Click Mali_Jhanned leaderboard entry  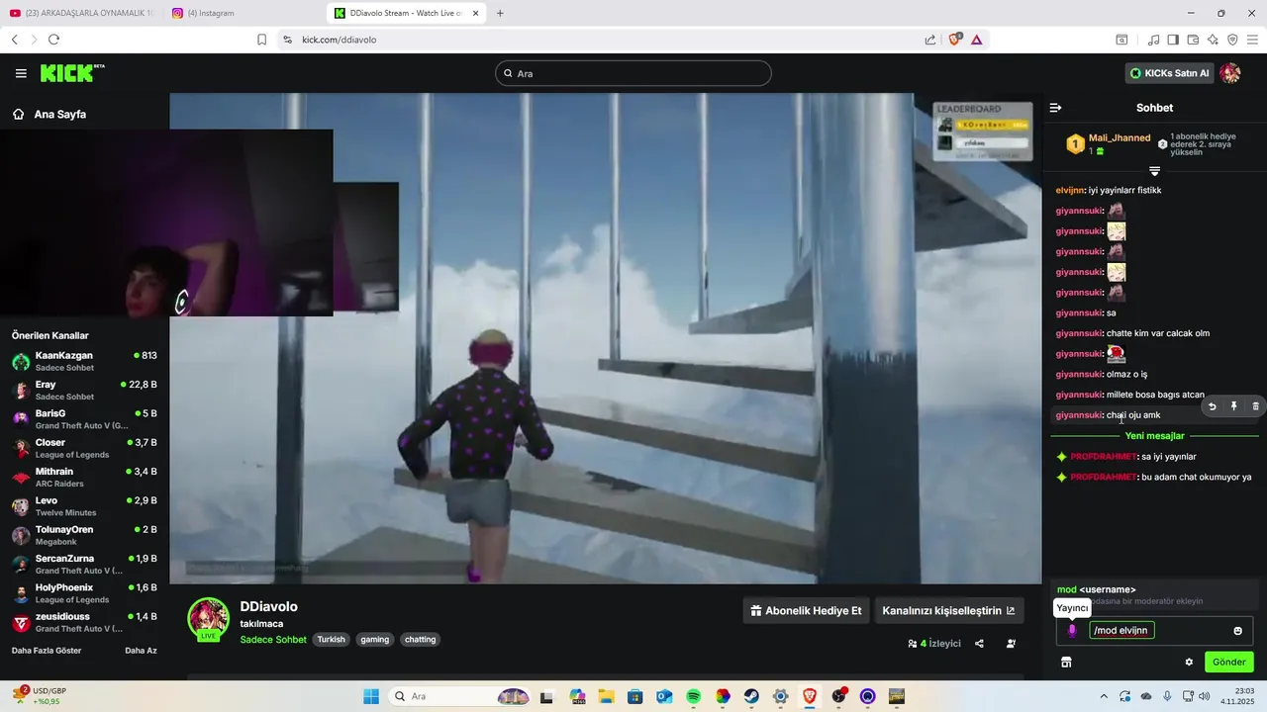click(1109, 144)
